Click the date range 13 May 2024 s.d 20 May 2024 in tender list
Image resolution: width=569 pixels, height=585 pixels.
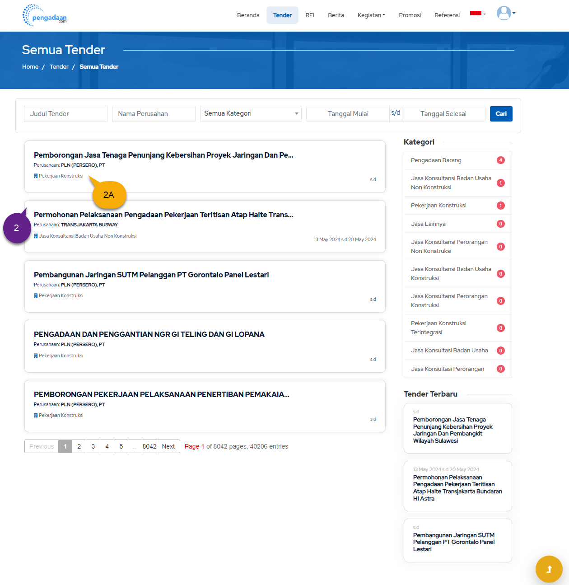(x=345, y=240)
